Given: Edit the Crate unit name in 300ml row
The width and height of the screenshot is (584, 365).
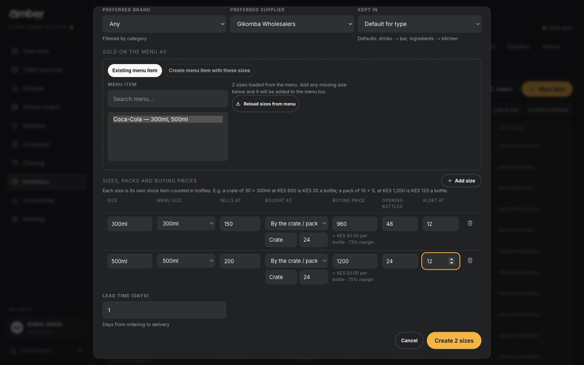Looking at the screenshot, I should pyautogui.click(x=281, y=240).
